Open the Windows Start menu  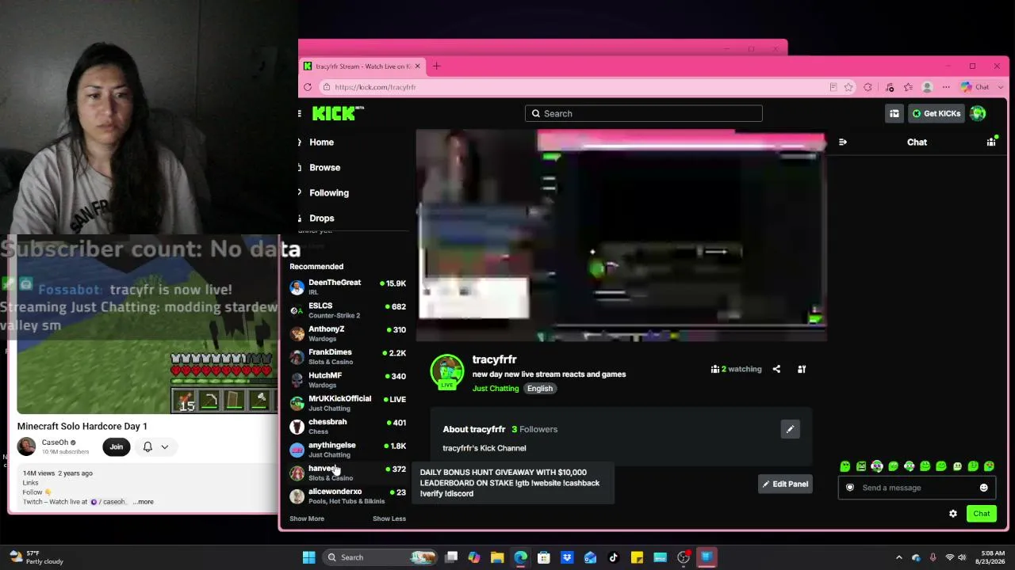coord(309,557)
